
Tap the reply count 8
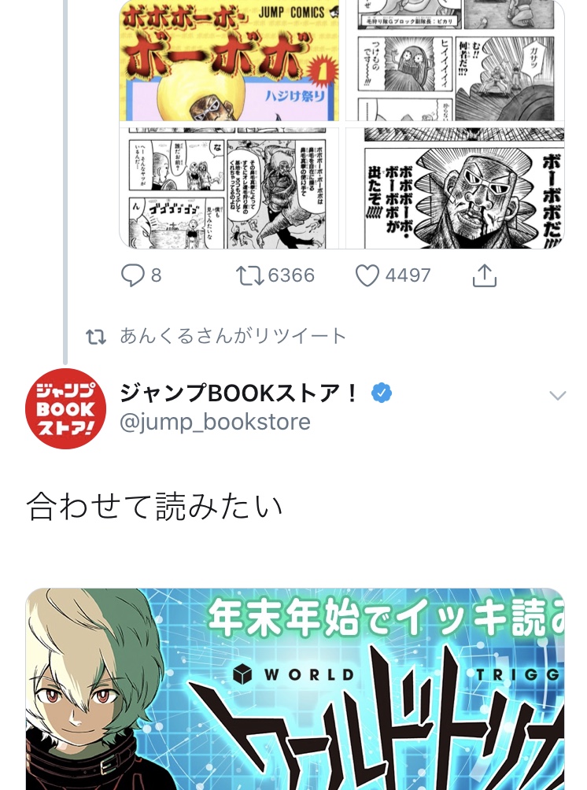[x=157, y=275]
